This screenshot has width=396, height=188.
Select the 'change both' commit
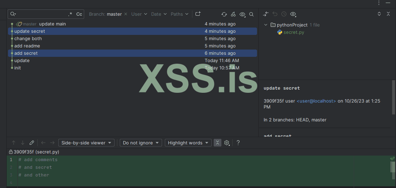(x=133, y=39)
